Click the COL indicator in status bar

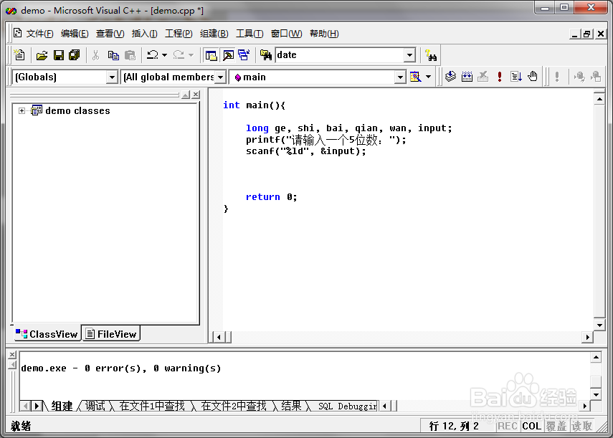(532, 426)
